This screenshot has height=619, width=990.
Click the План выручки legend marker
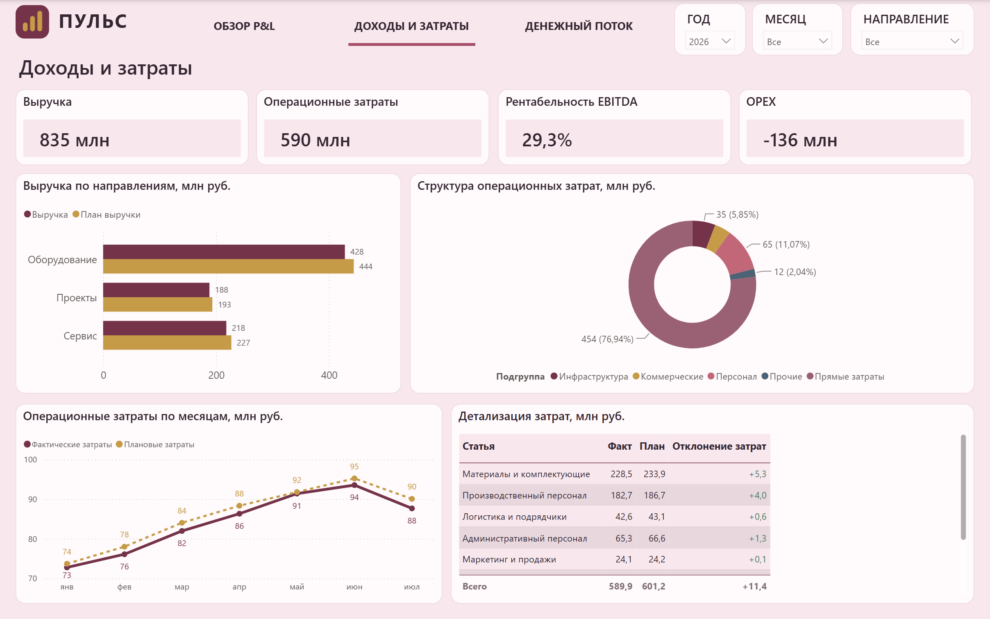tap(76, 214)
